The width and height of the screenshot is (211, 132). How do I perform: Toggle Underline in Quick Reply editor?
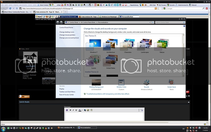click(x=76, y=110)
